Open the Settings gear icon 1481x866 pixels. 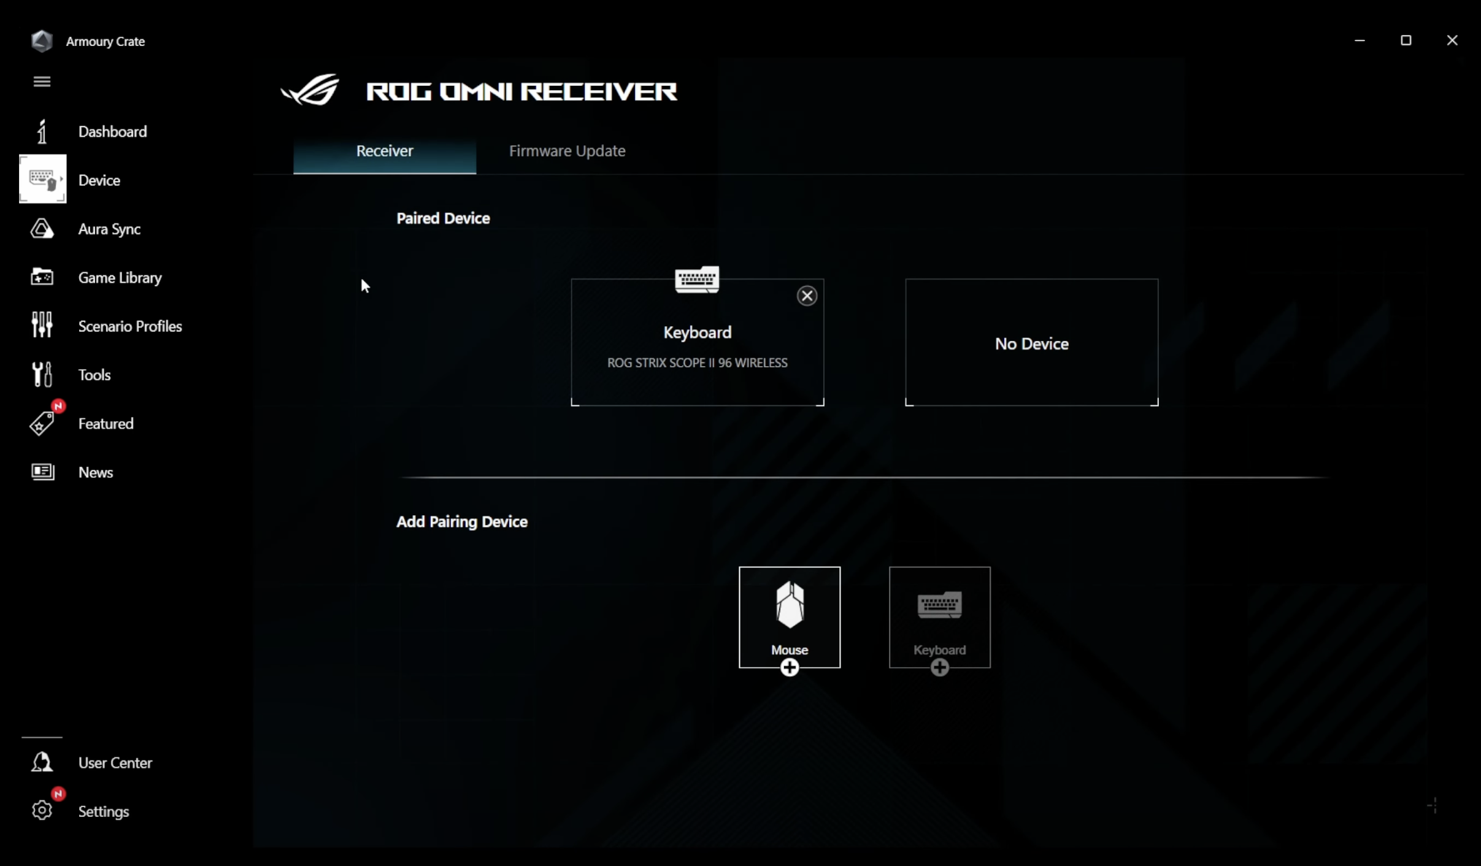click(42, 810)
